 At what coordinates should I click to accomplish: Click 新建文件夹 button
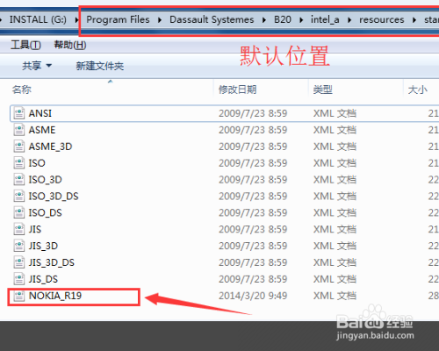coord(100,66)
